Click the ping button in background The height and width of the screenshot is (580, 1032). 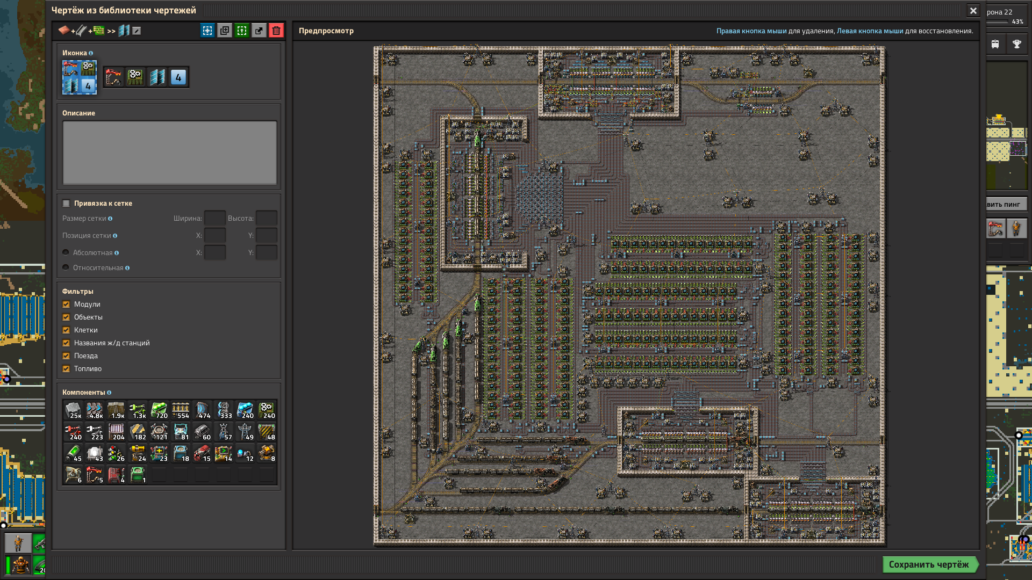(1006, 204)
